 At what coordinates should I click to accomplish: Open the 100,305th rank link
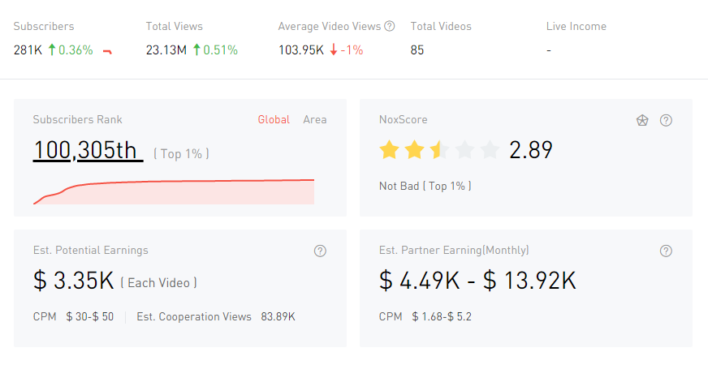pyautogui.click(x=88, y=151)
